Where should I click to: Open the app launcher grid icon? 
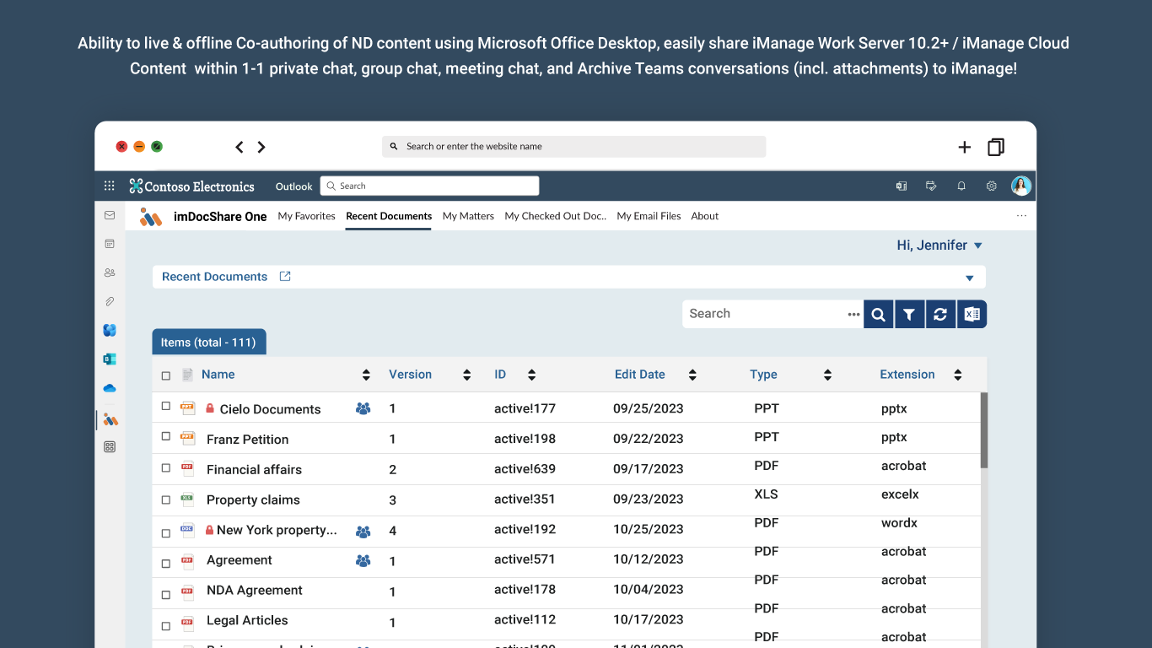click(x=110, y=186)
